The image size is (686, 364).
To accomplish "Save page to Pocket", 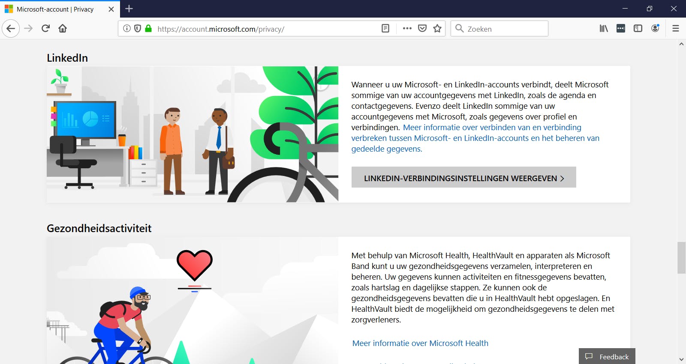I will [422, 29].
